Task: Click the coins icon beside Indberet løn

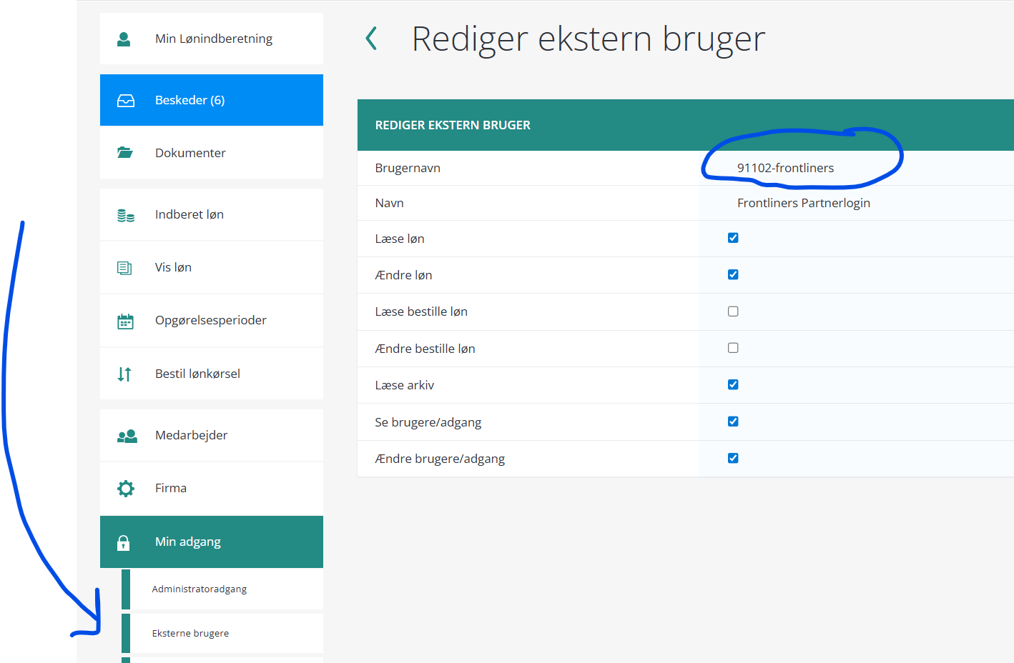Action: coord(126,215)
